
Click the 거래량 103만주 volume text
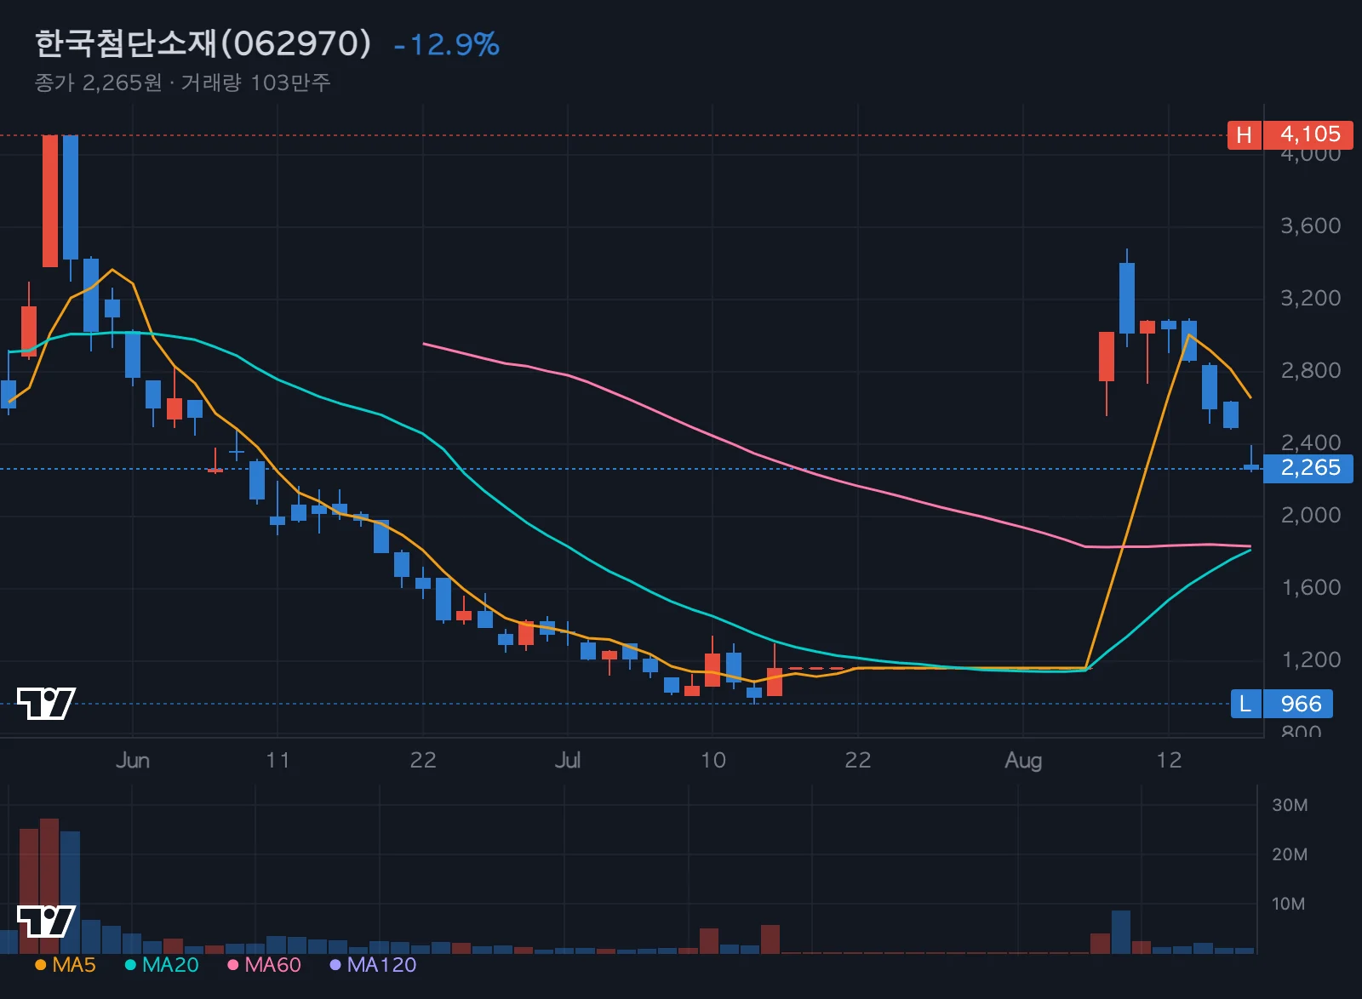pyautogui.click(x=255, y=83)
